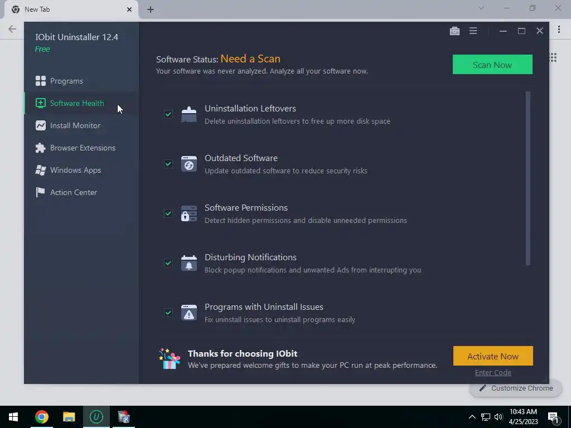Click the Uninstallation Leftovers broom icon
The height and width of the screenshot is (428, 571).
tap(189, 114)
